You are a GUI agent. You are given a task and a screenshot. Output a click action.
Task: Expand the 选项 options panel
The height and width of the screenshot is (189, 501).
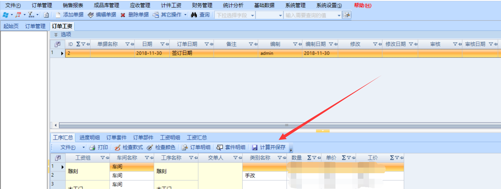(x=56, y=34)
